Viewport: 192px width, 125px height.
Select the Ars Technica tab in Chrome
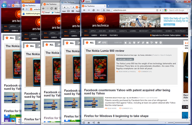51,4
